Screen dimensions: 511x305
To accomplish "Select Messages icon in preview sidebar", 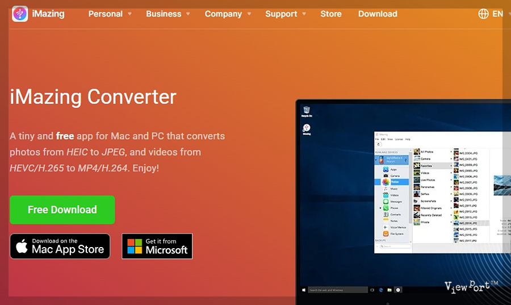I will (x=386, y=202).
